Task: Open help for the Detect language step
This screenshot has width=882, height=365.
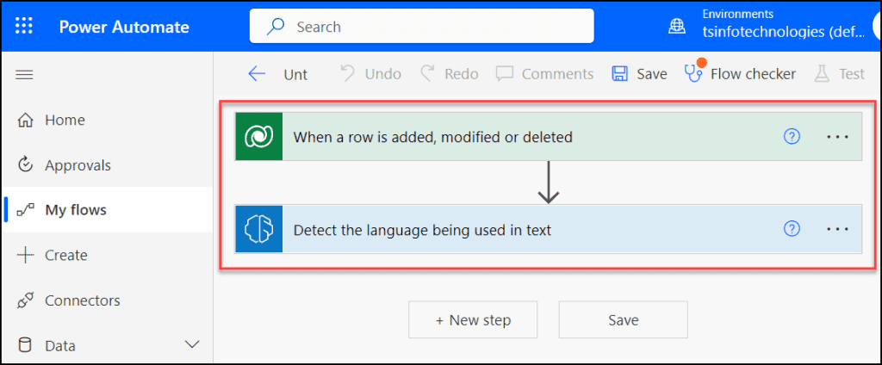Action: pyautogui.click(x=792, y=229)
